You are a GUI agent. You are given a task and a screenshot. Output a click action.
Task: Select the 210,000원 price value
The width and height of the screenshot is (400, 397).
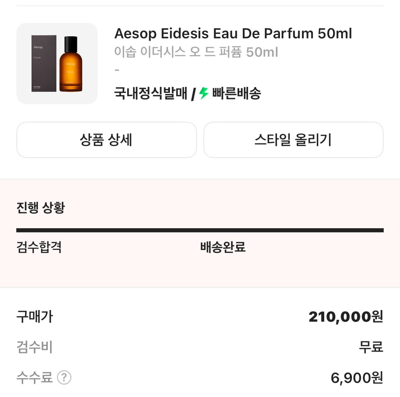pos(345,316)
